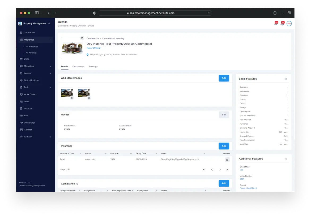Go to Dashboard breadcrumb
Screen dimensions: 311x216
(63, 26)
